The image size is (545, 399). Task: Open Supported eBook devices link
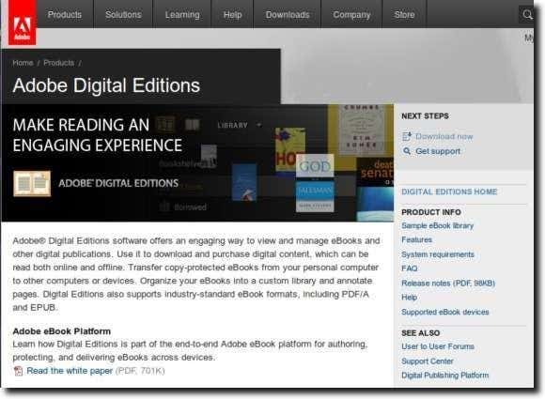pos(445,312)
